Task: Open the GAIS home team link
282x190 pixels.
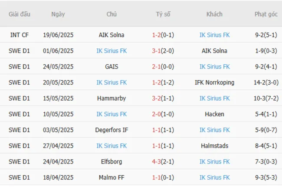Action: pos(111,67)
